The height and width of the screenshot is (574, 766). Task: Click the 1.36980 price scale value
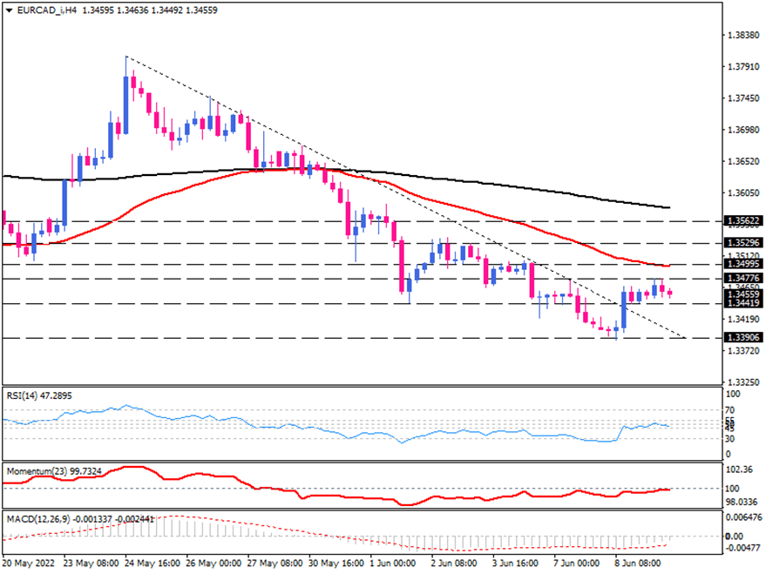(x=743, y=130)
